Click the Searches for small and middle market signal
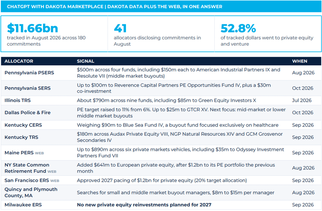Viewport: 322px width, 211px height. (x=176, y=193)
